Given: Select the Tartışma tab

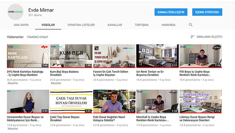Looking at the screenshot, I should [142, 25].
